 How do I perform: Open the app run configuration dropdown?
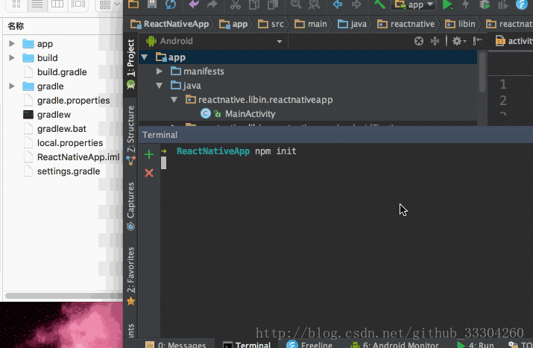414,4
